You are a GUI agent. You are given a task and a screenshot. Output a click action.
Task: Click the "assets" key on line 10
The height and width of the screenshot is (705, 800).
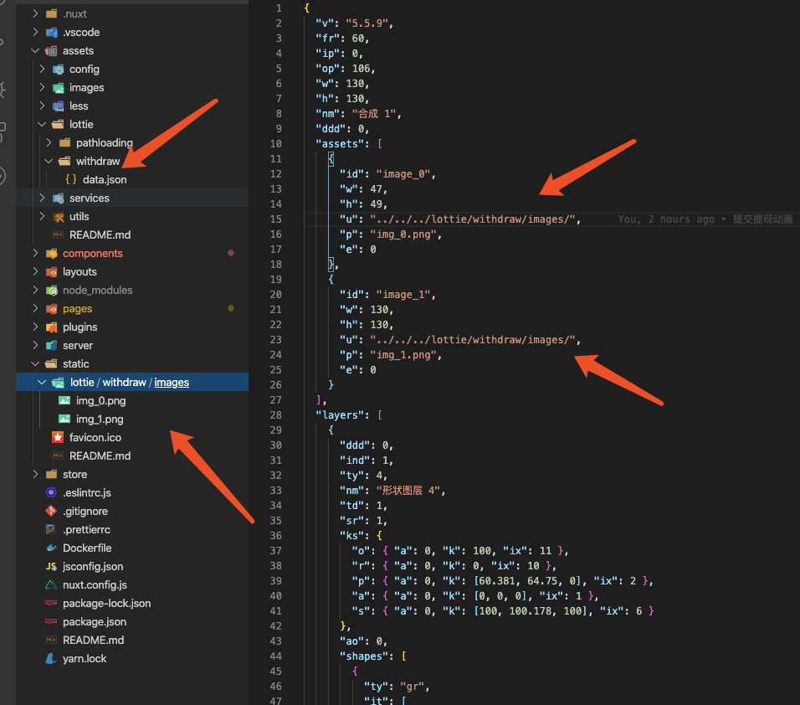pos(340,143)
